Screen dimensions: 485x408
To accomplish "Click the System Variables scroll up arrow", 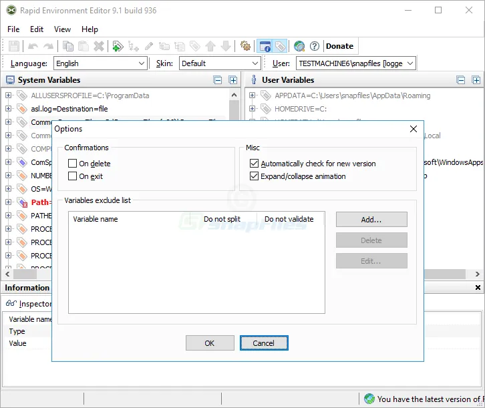I will pos(234,95).
